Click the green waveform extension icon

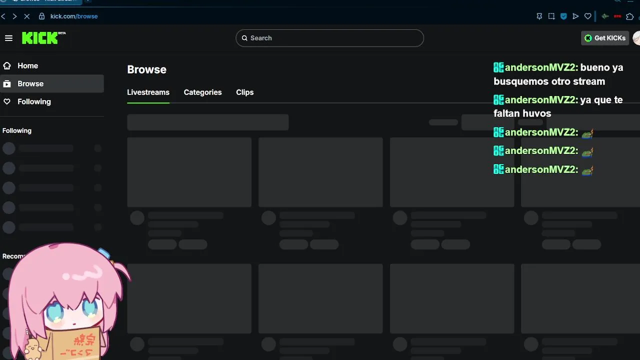[605, 16]
